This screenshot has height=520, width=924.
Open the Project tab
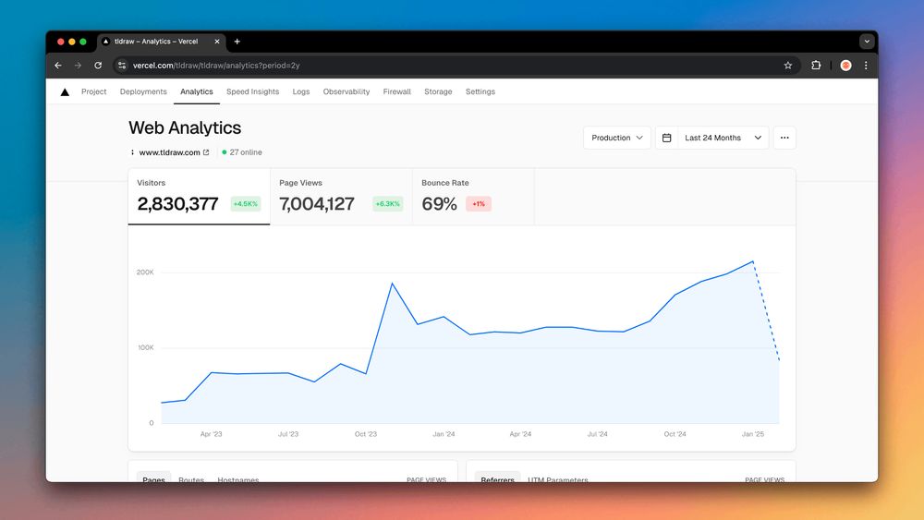[x=93, y=91]
